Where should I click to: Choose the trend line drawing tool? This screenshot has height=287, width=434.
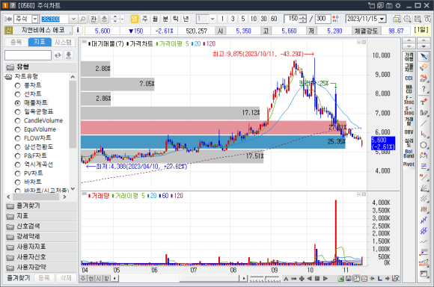424,123
